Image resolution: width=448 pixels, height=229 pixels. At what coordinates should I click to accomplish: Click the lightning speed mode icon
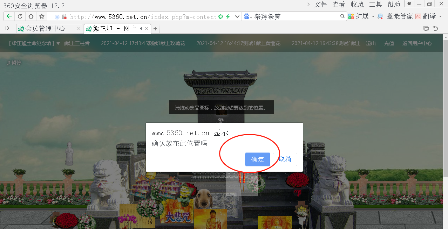tap(228, 16)
